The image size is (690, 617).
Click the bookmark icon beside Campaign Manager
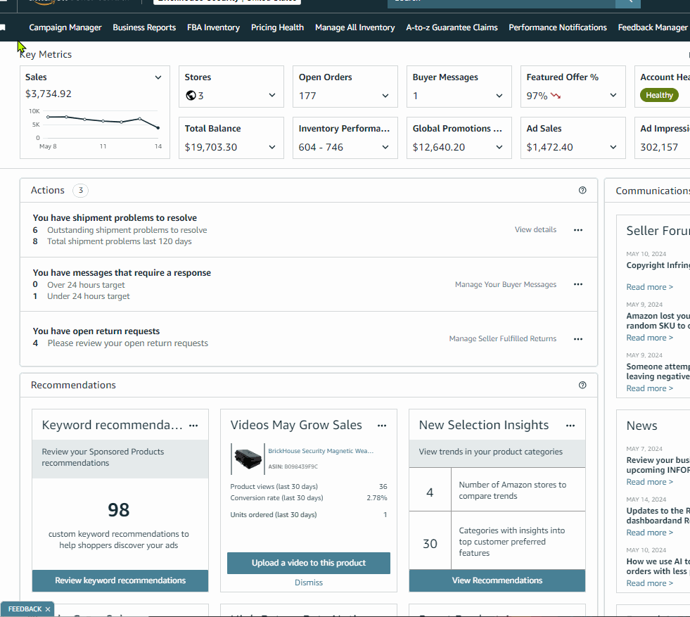[x=3, y=27]
